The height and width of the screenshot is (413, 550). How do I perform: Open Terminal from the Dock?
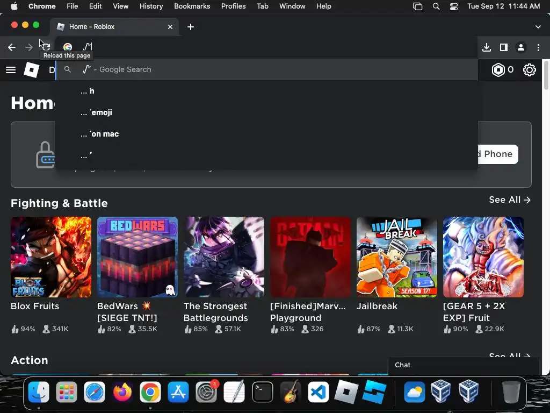pos(262,391)
